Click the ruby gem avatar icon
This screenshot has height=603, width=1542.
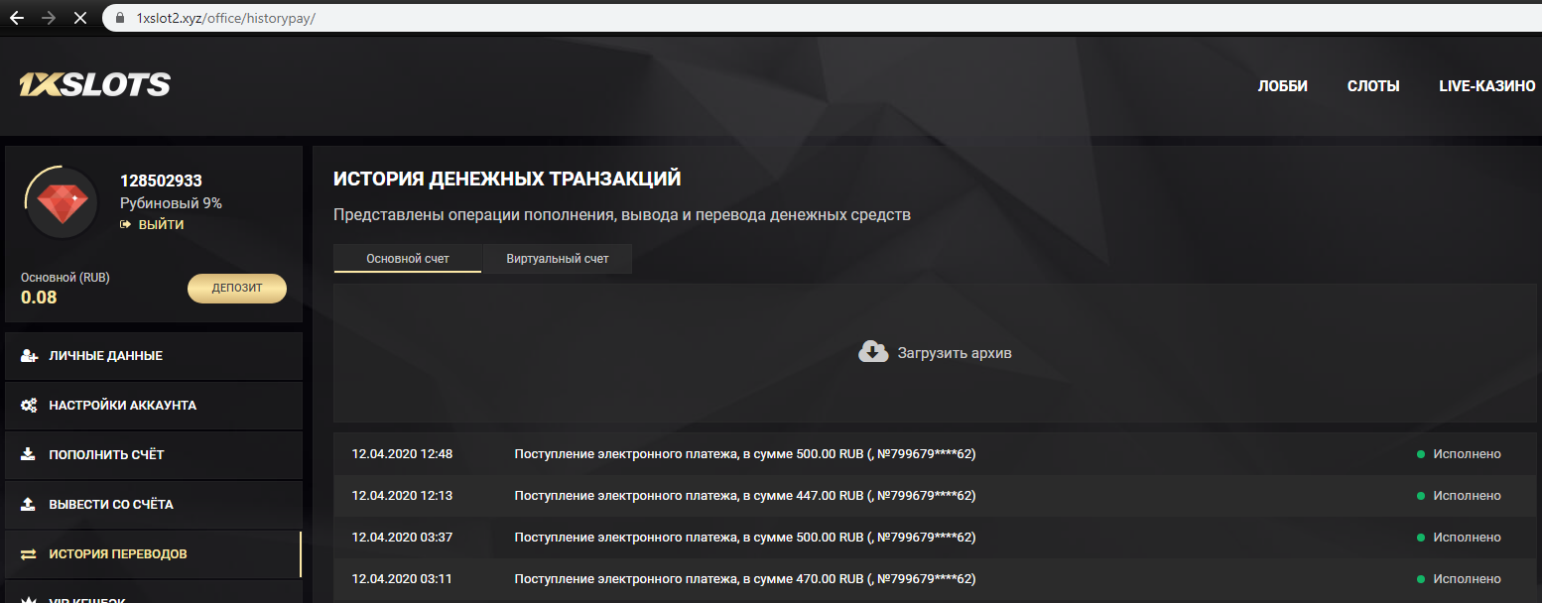tap(62, 202)
